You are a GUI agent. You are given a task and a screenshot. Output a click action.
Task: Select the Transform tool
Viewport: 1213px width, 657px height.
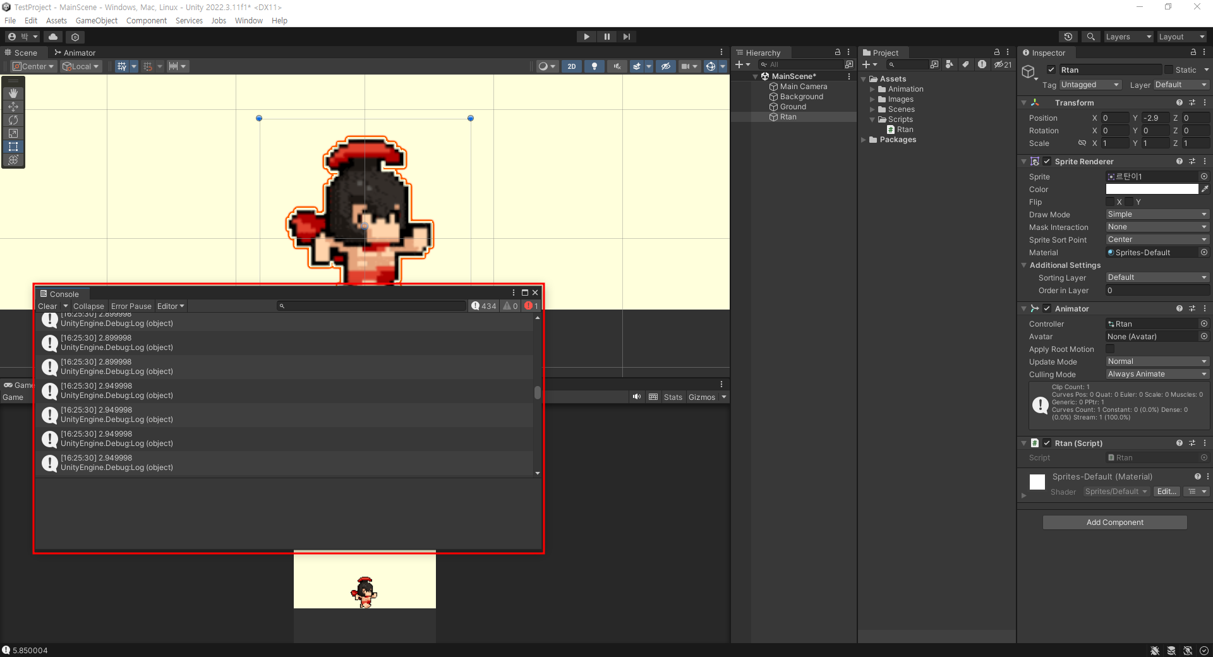13,160
